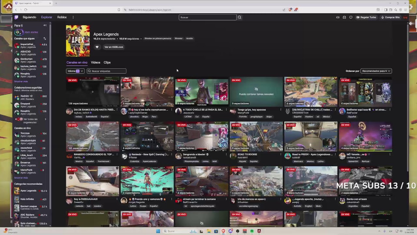Open Rocket League recommended category

[x=31, y=208]
